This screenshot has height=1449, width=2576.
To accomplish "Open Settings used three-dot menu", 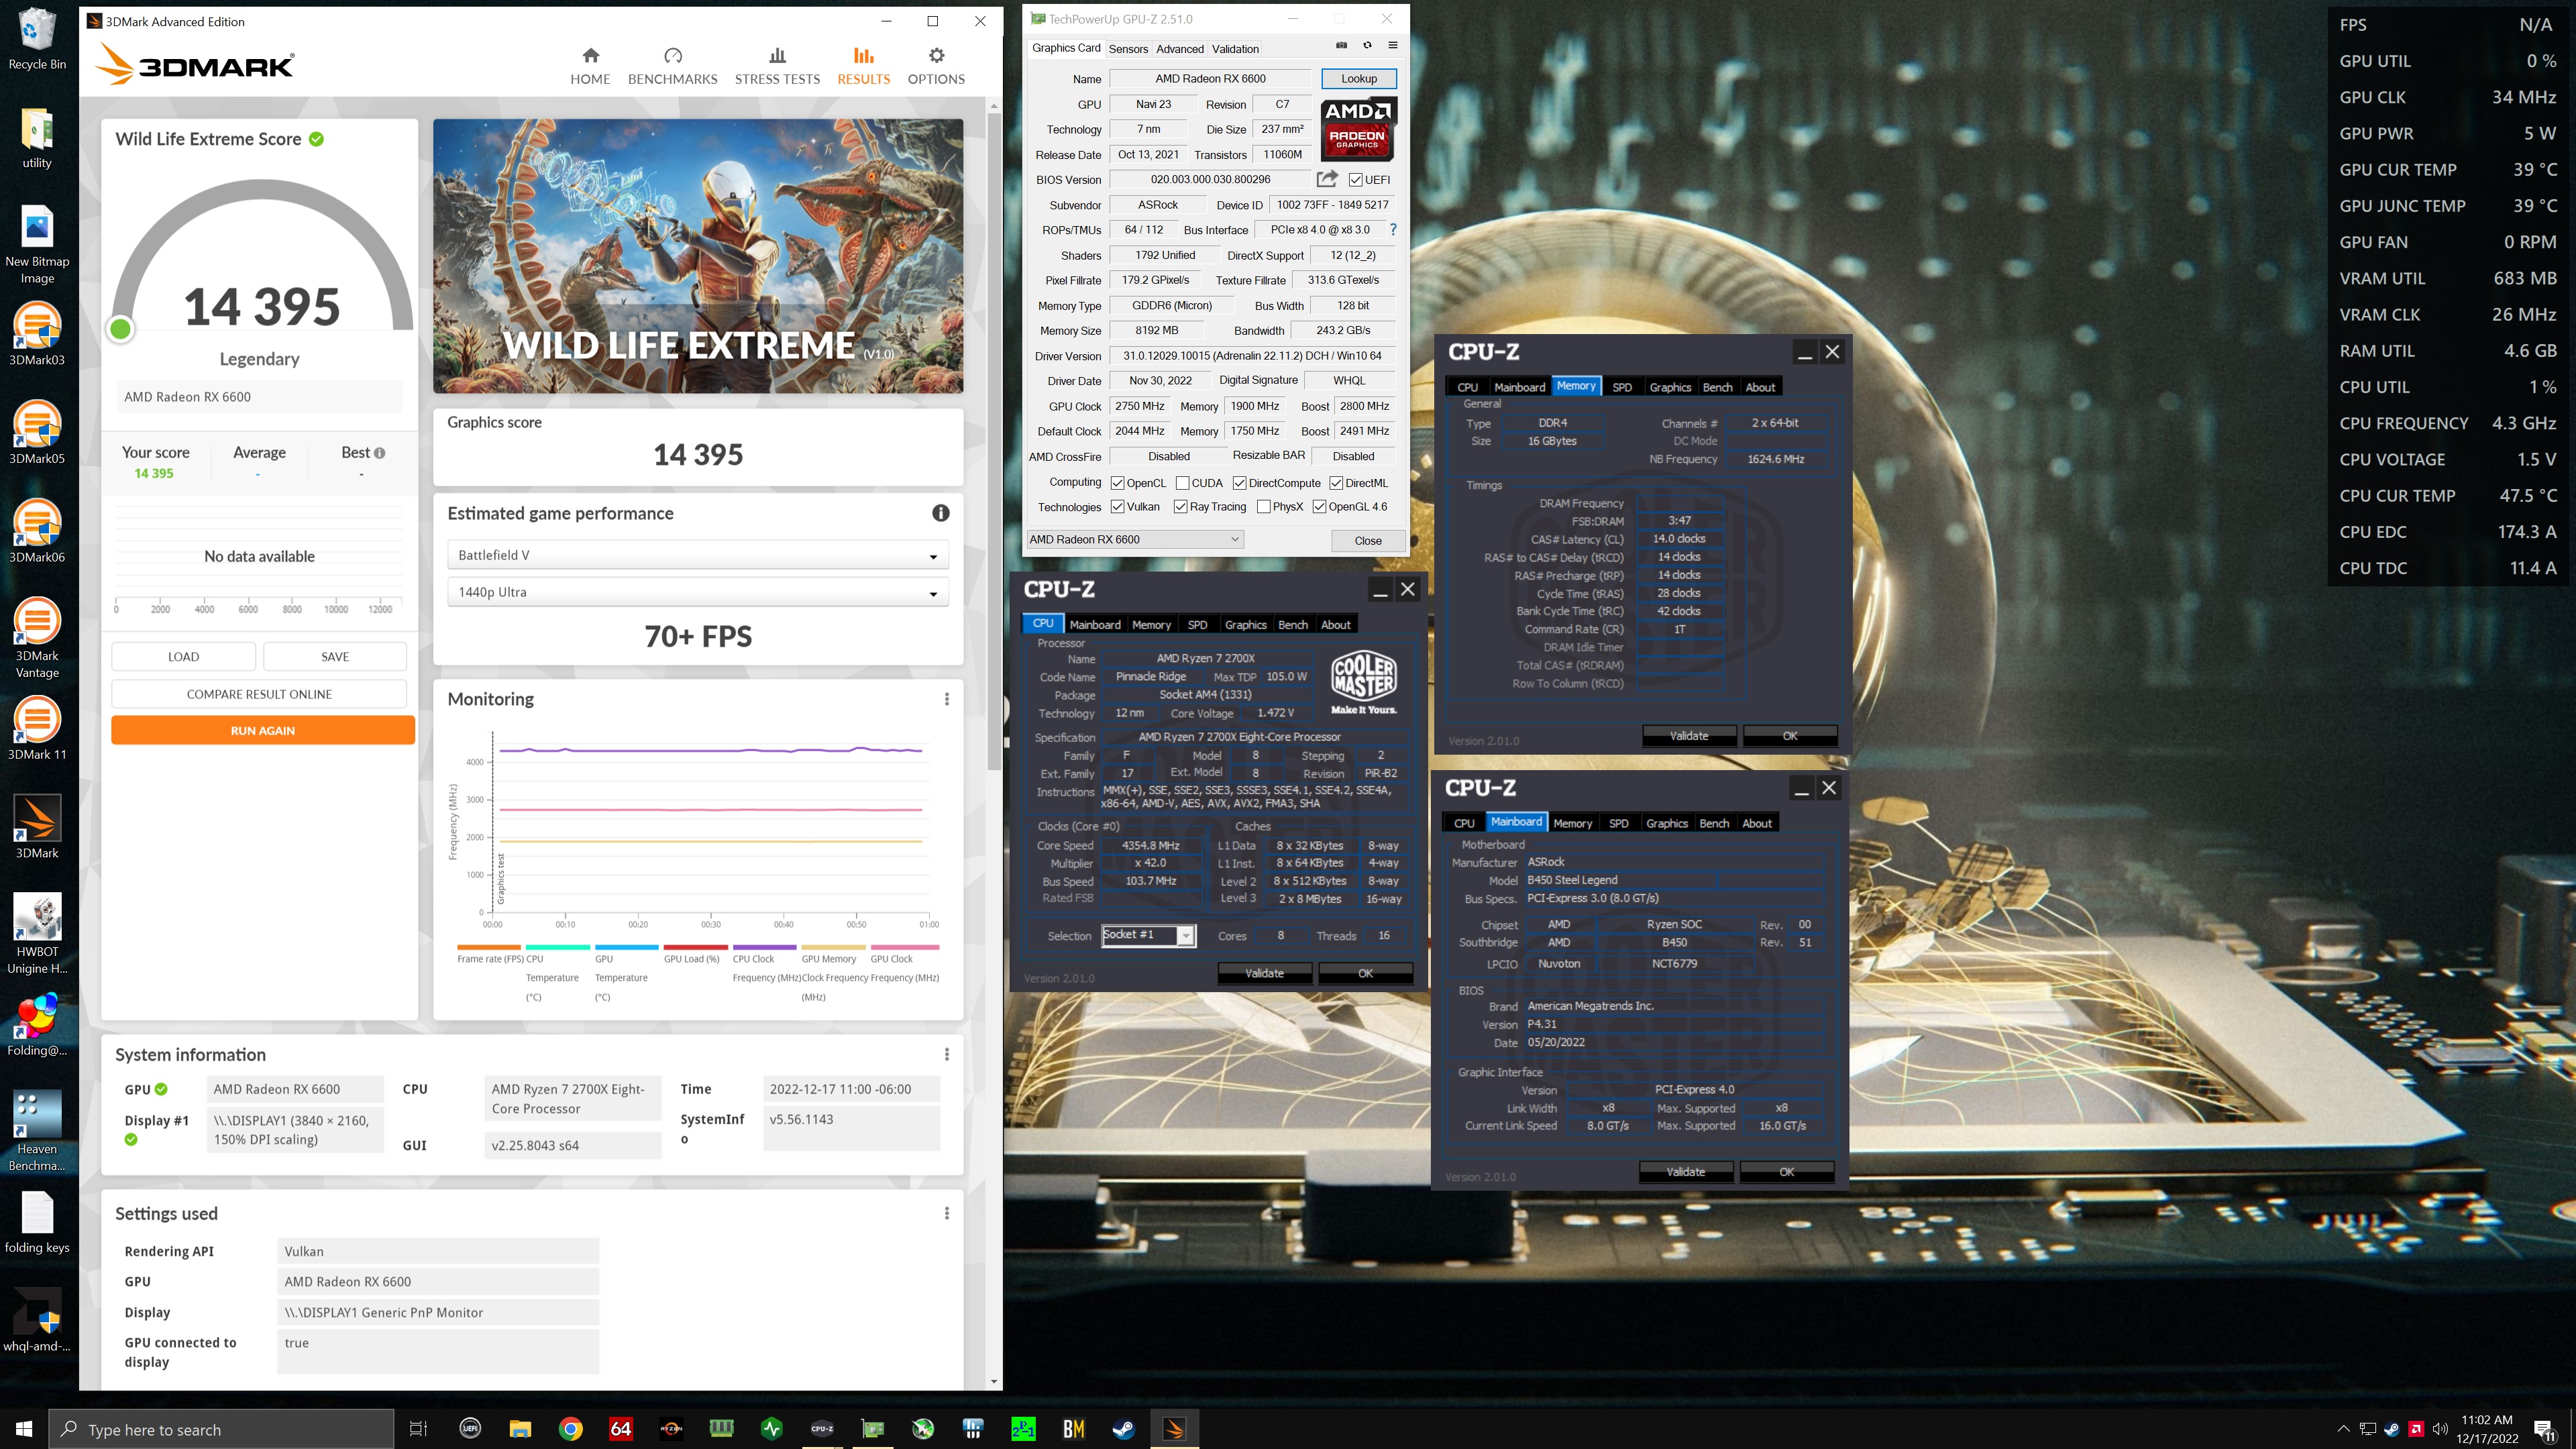I will (x=946, y=1213).
